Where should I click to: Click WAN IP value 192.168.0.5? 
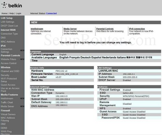point(62,96)
